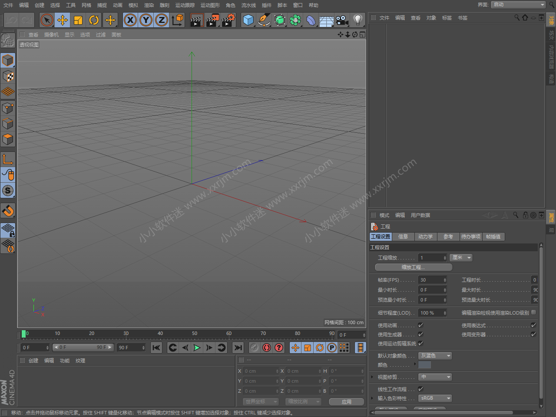Select the Live Selection arrow tool
This screenshot has width=556, height=417.
point(46,20)
